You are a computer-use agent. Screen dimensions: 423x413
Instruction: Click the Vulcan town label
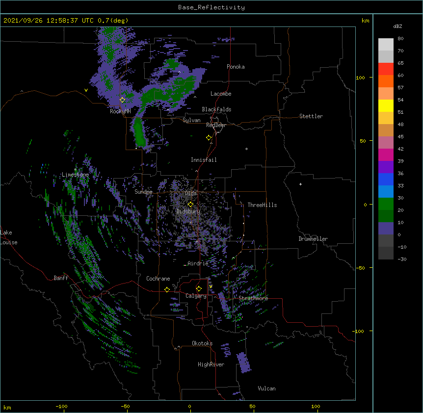pos(266,388)
